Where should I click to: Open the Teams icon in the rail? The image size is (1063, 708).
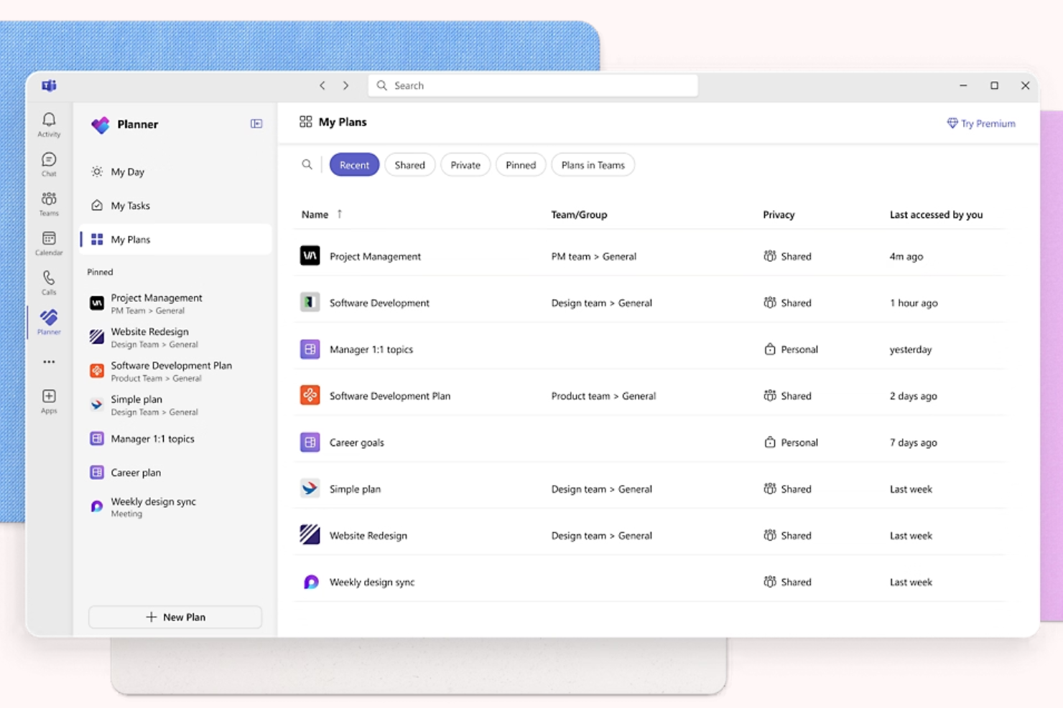click(49, 203)
